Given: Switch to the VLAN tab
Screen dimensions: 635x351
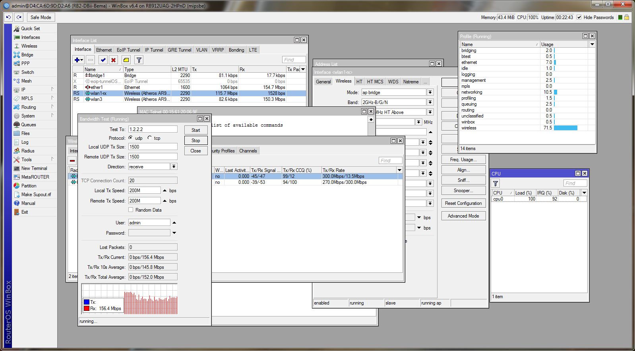Looking at the screenshot, I should click(201, 50).
